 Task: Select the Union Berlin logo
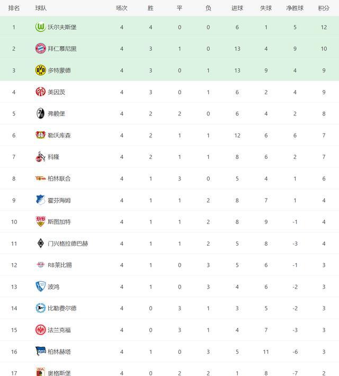click(40, 178)
